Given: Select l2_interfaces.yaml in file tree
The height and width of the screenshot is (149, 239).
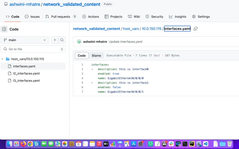Looking at the screenshot, I should pos(26,73).
